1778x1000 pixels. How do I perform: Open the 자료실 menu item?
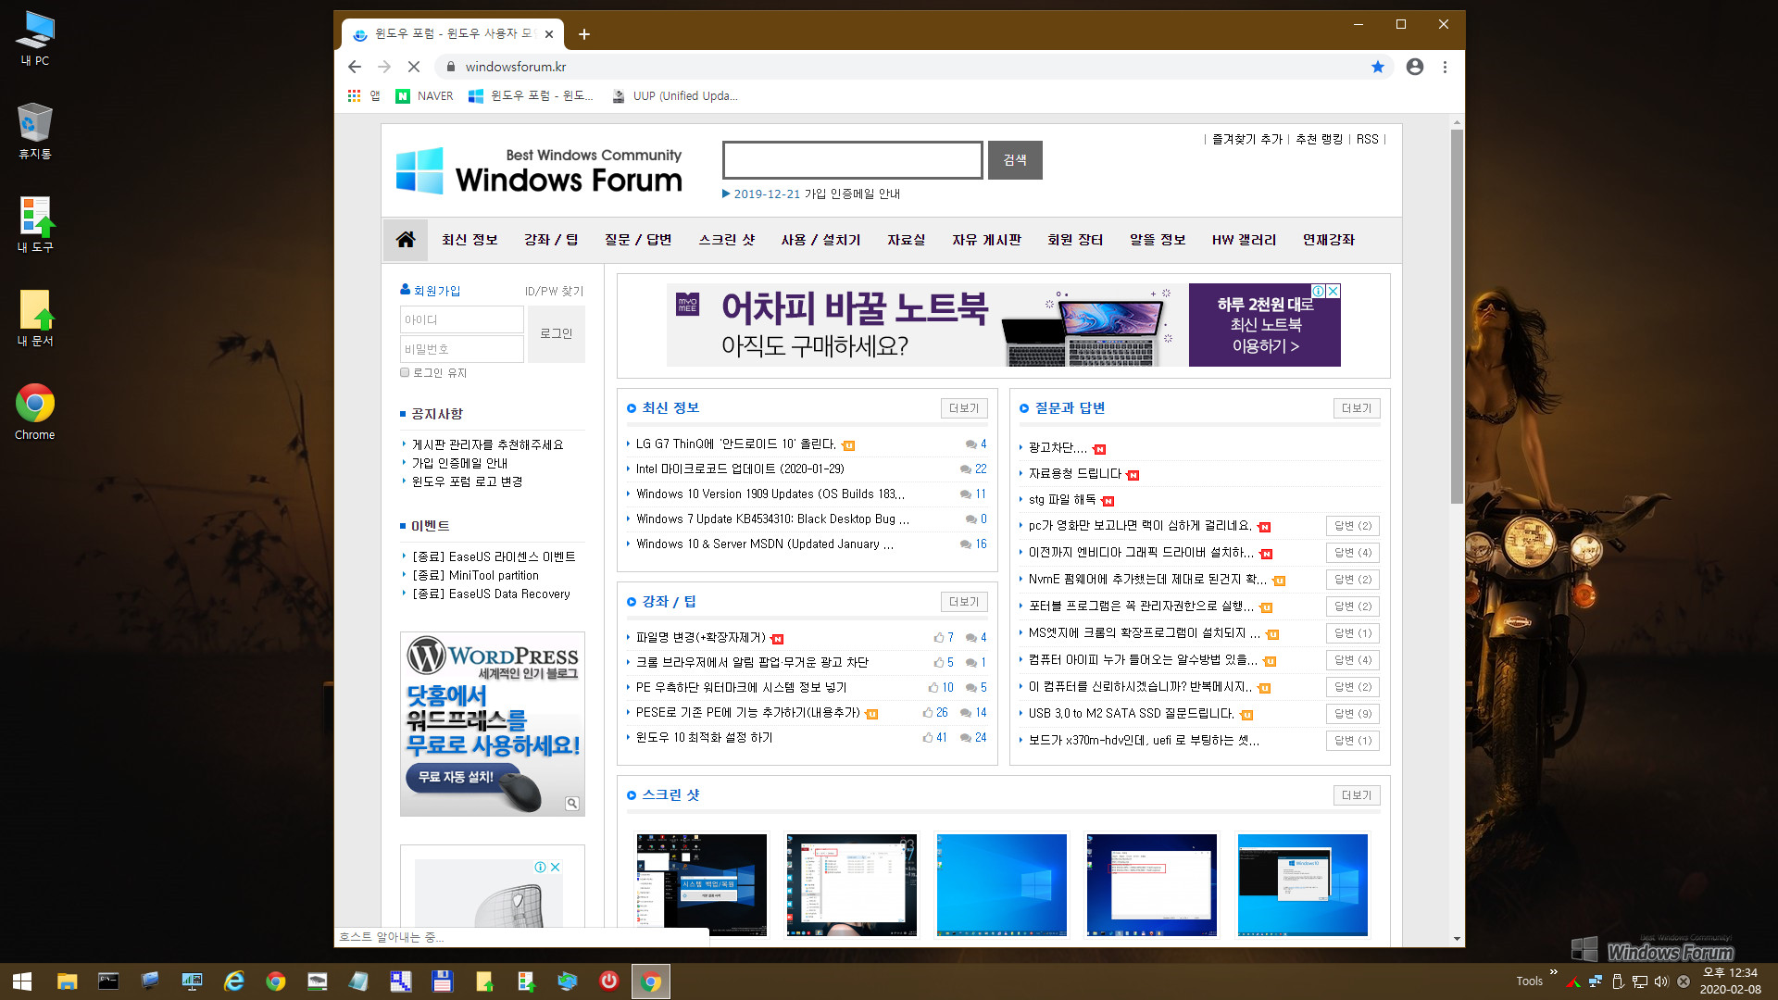pyautogui.click(x=907, y=240)
